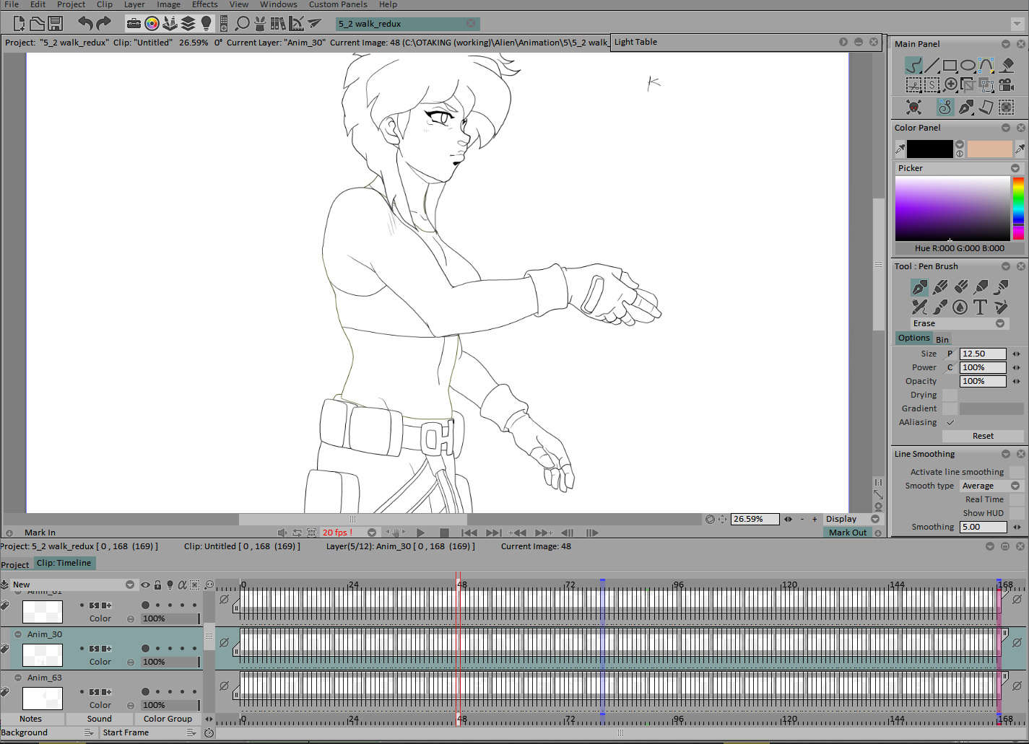Viewport: 1029px width, 744px height.
Task: Toggle the layers stack panel icon
Action: [188, 24]
